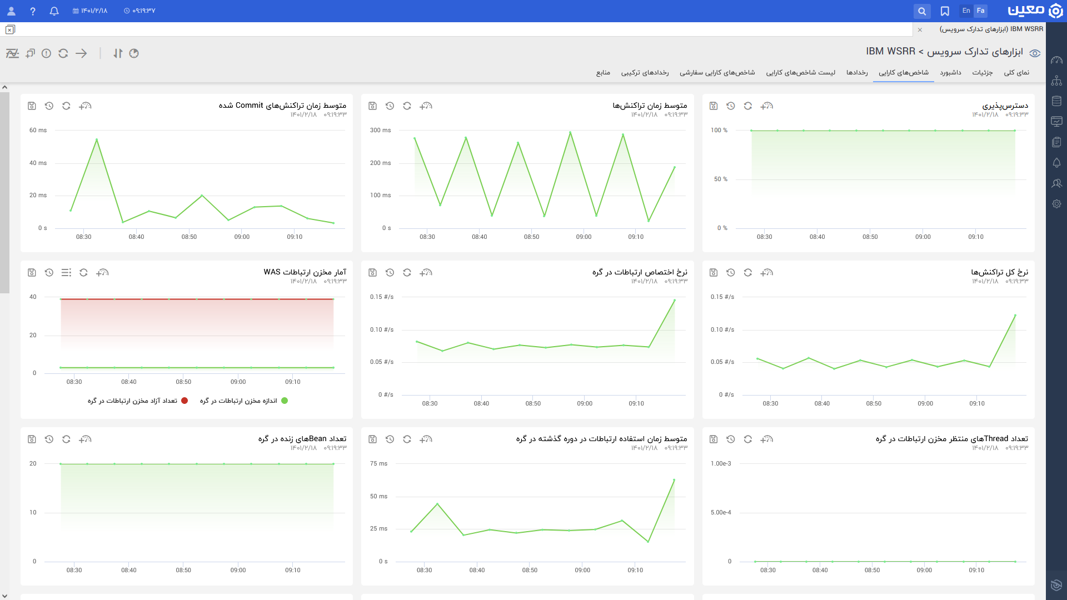Open the نمای کلی tab

[1016, 73]
